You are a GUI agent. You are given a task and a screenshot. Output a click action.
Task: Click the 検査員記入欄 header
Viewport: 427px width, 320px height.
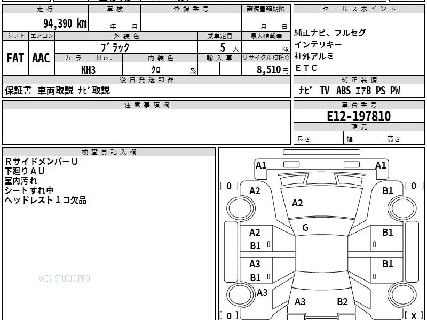point(109,152)
